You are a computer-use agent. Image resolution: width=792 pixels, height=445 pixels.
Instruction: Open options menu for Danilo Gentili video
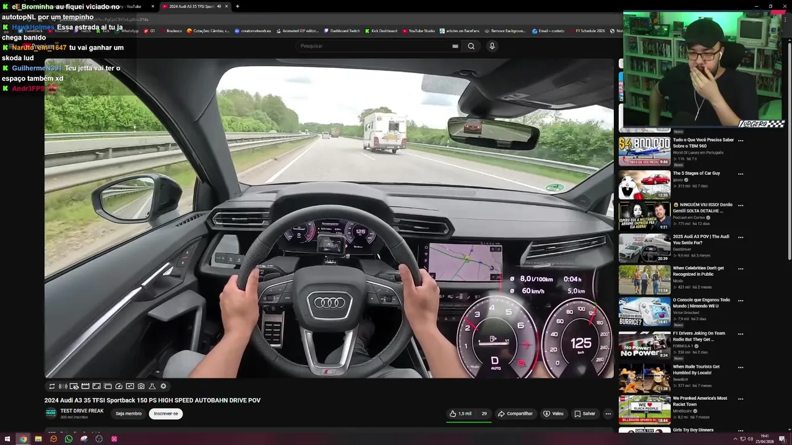pyautogui.click(x=740, y=205)
